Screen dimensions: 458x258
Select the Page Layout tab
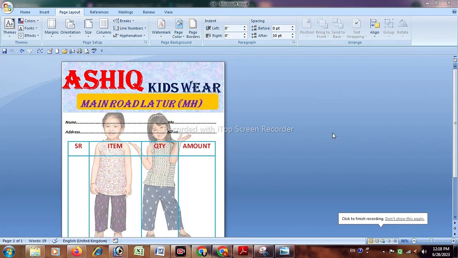(x=70, y=12)
